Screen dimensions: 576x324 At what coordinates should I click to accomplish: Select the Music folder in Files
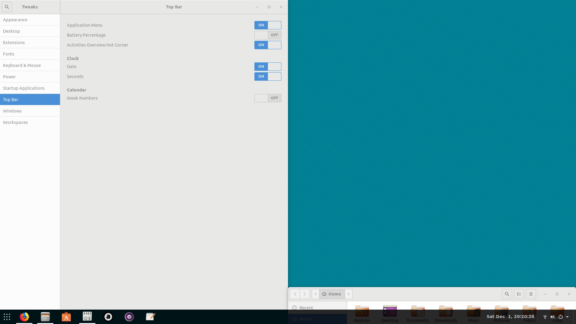(474, 314)
